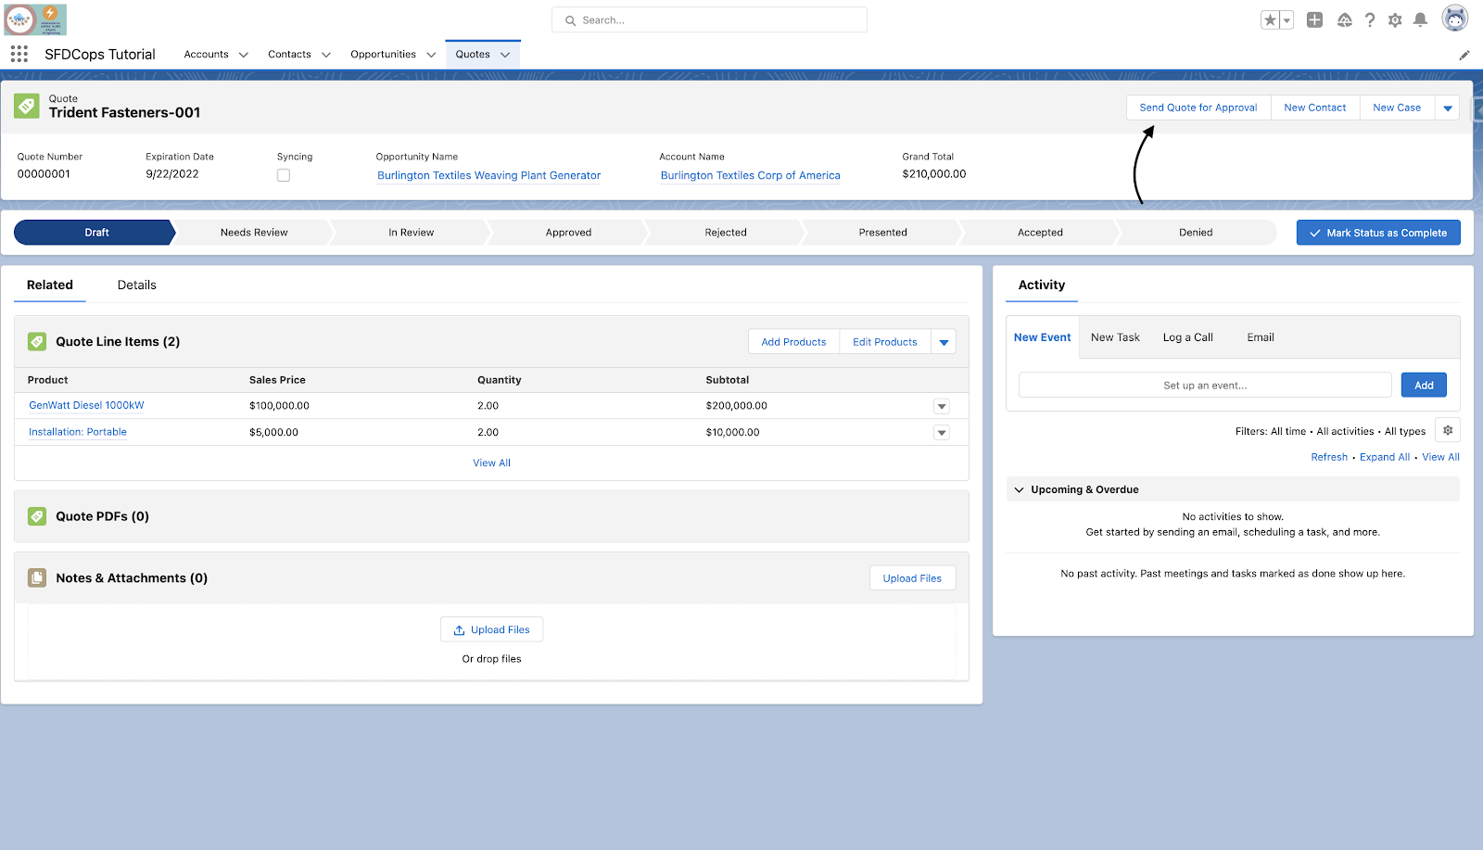1483x850 pixels.
Task: Click the New Contact button
Action: [x=1315, y=108]
